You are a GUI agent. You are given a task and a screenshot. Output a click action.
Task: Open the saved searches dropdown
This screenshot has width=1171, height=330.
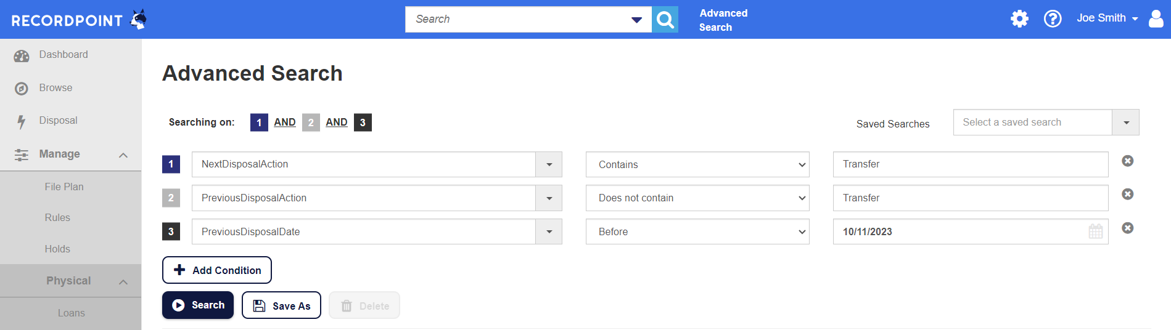1125,123
